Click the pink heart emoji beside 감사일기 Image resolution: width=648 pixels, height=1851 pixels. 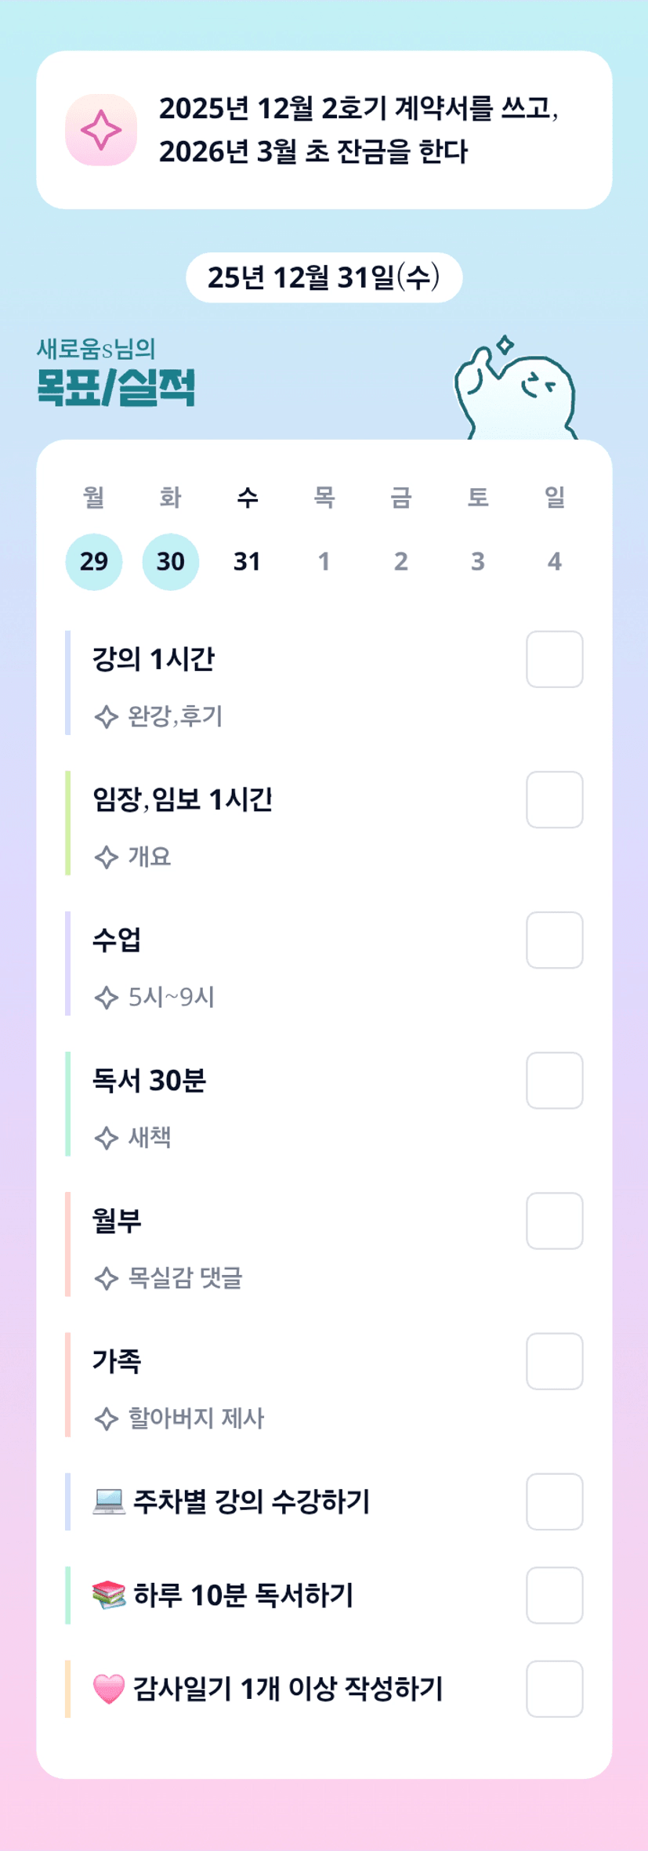(x=109, y=1689)
